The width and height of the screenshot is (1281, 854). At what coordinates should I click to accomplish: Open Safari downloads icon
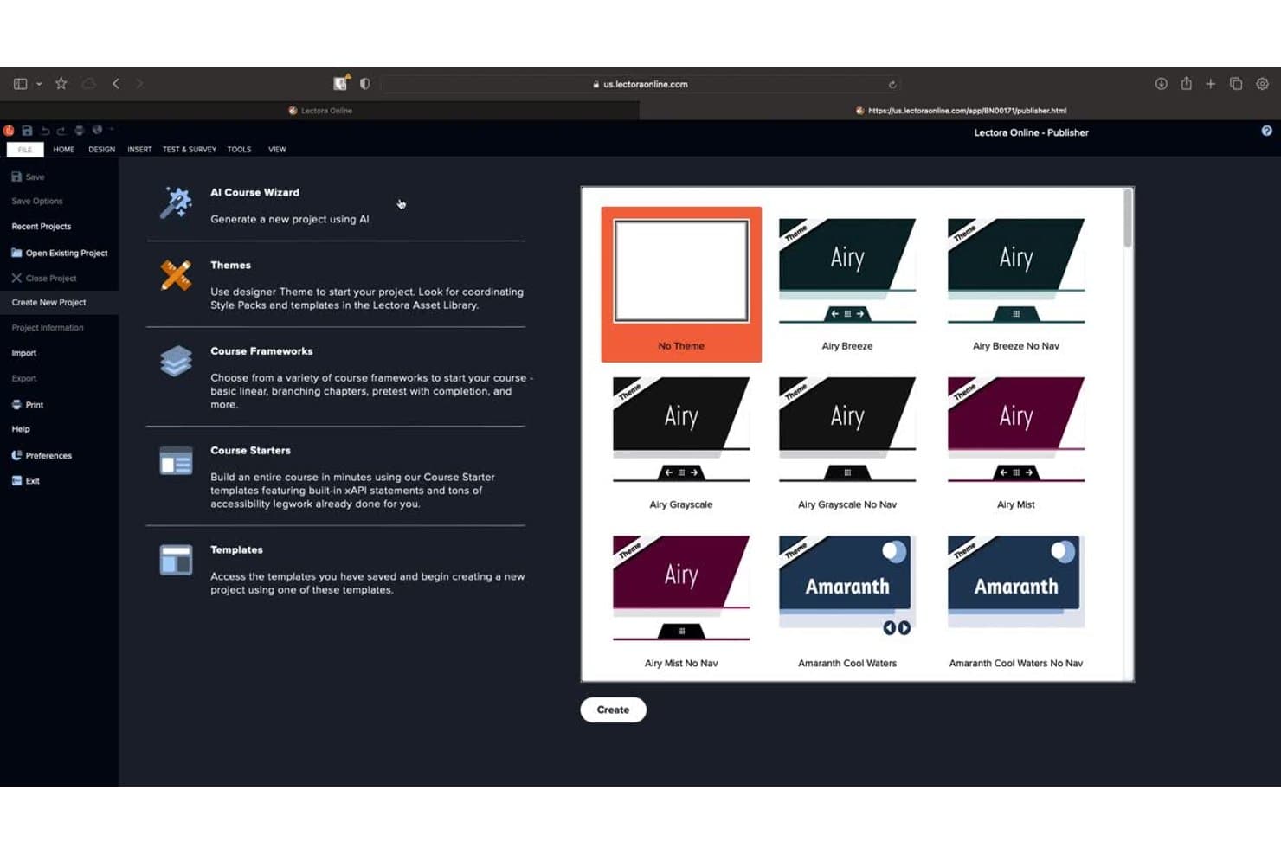pyautogui.click(x=1162, y=84)
